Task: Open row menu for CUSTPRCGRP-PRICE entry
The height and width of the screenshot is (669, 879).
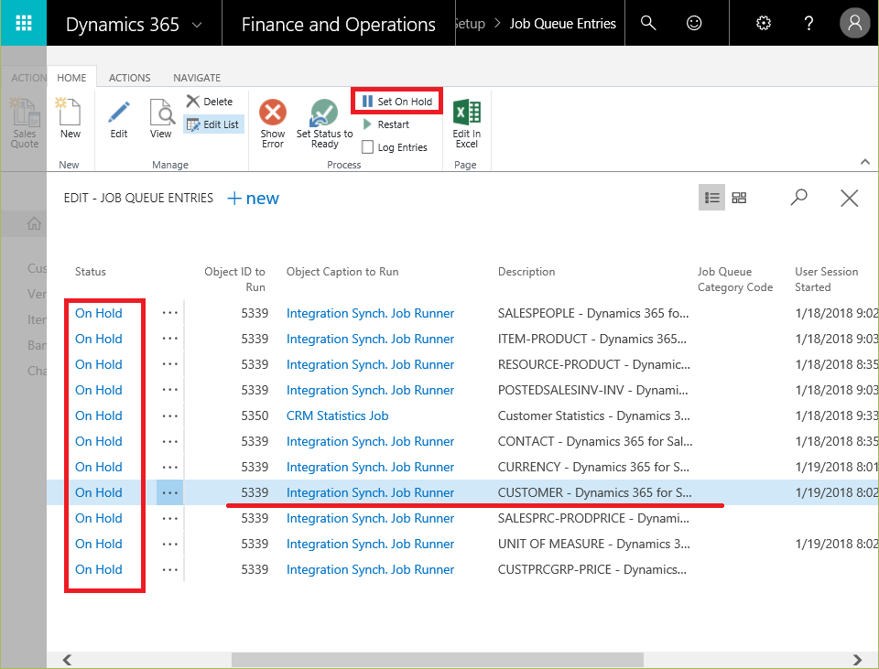Action: pyautogui.click(x=170, y=569)
